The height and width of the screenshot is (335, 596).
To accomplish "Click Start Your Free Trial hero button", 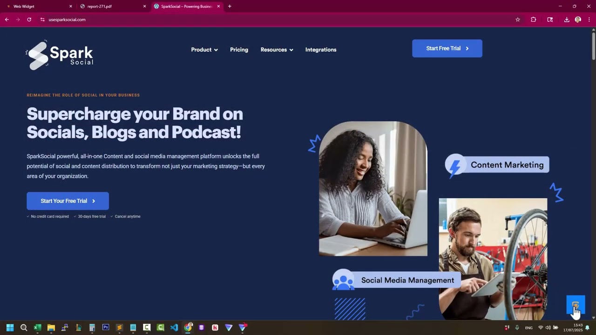I will [x=68, y=201].
